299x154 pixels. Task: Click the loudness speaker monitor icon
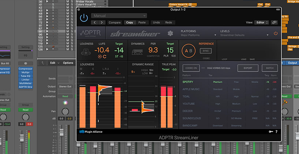(x=86, y=52)
